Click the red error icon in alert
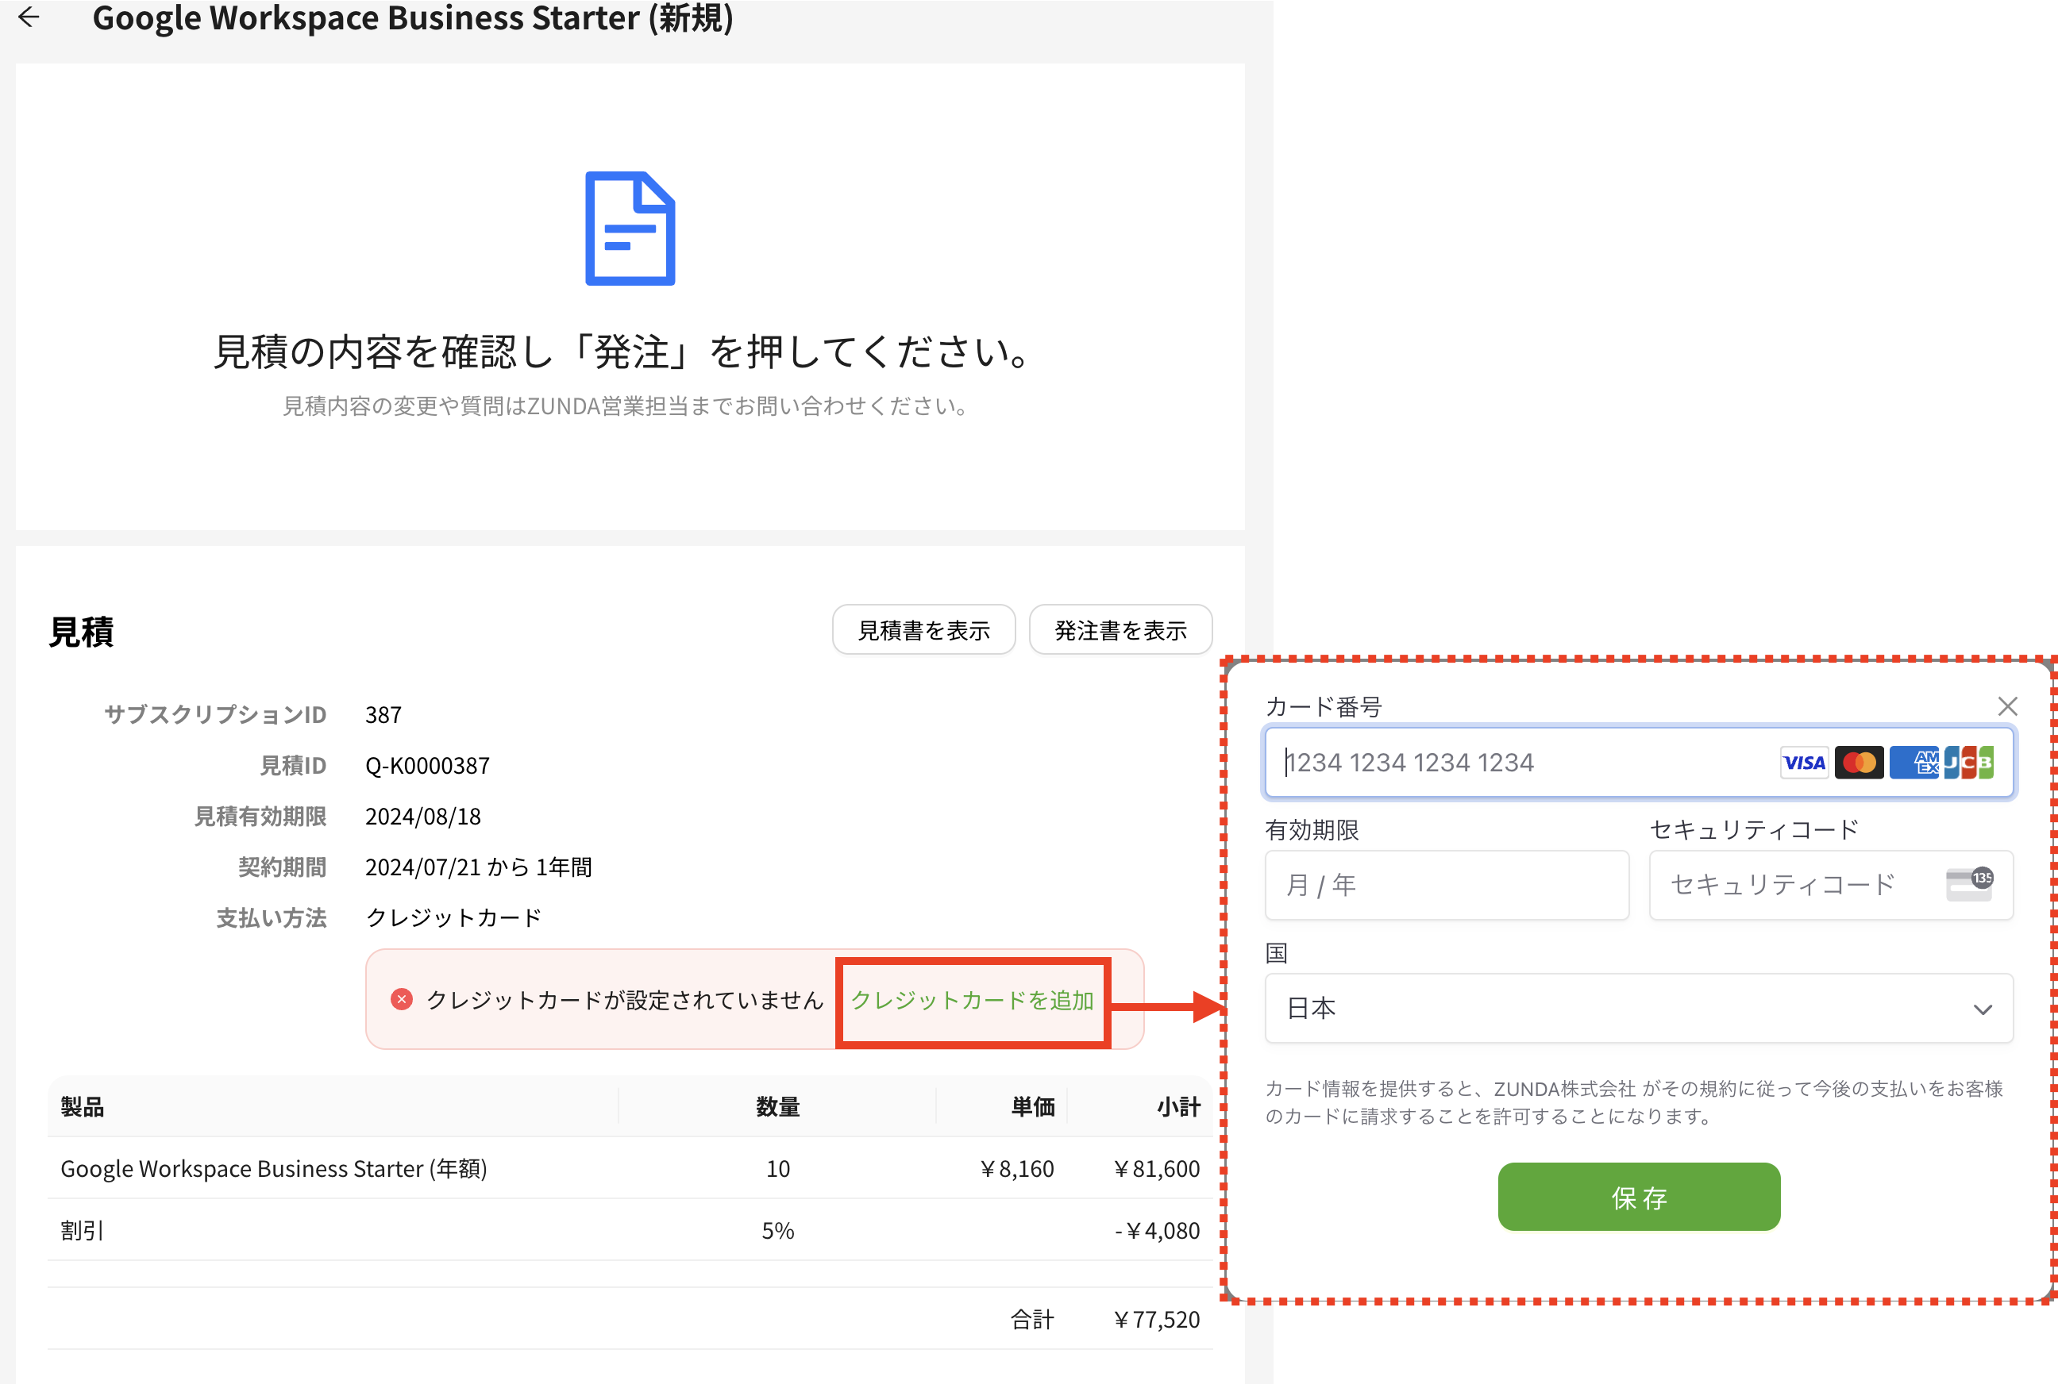Image resolution: width=2058 pixels, height=1384 pixels. coord(402,999)
